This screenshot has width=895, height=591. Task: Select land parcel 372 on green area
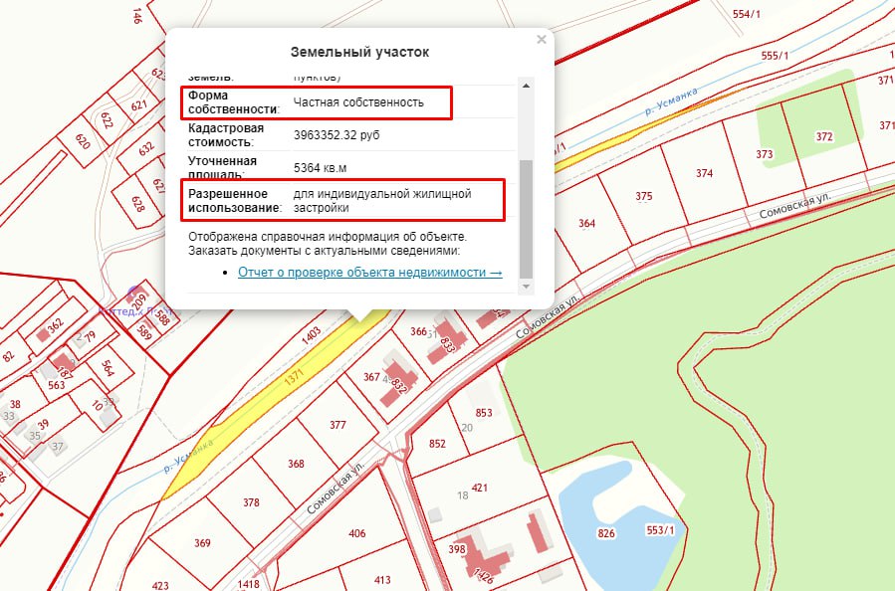(x=823, y=137)
